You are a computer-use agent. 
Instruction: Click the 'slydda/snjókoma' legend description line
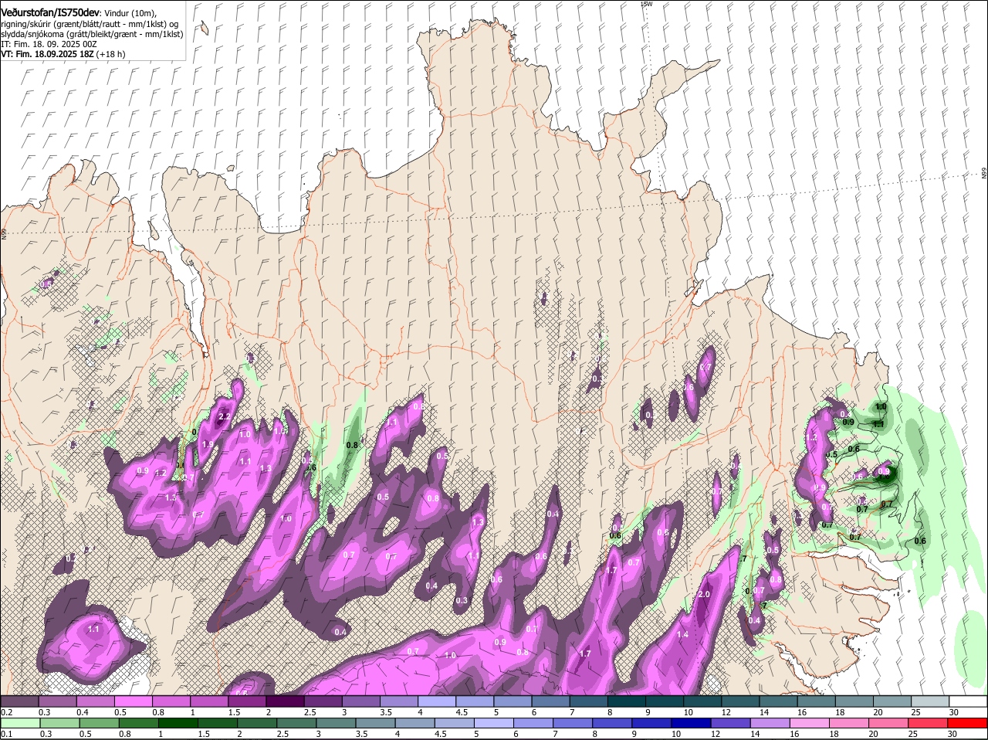(x=92, y=34)
